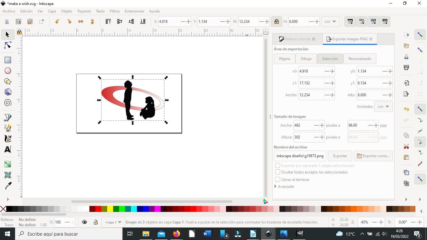Increase zoom percentage with plus
Image resolution: width=427 pixels, height=240 pixels.
(x=381, y=222)
